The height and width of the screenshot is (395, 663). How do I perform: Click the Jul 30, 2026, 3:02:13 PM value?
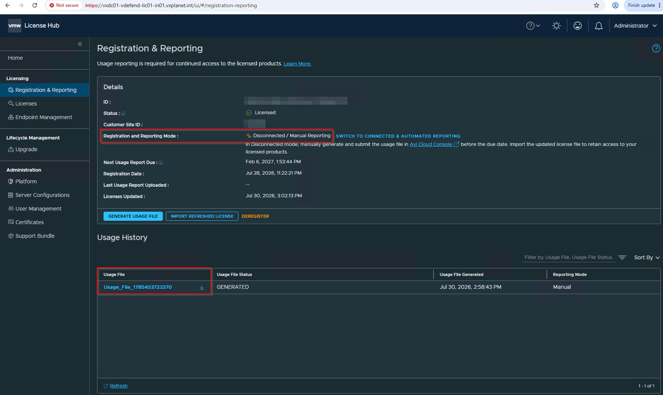[x=274, y=196]
